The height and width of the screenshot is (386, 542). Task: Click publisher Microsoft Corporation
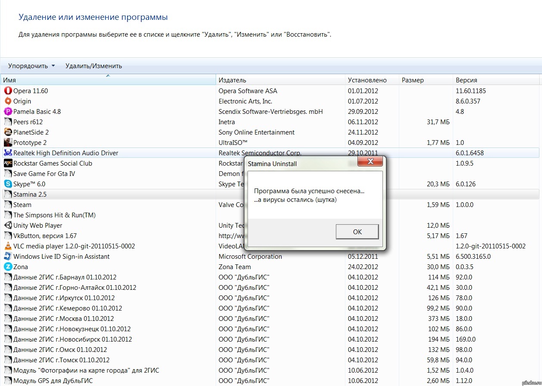250,256
